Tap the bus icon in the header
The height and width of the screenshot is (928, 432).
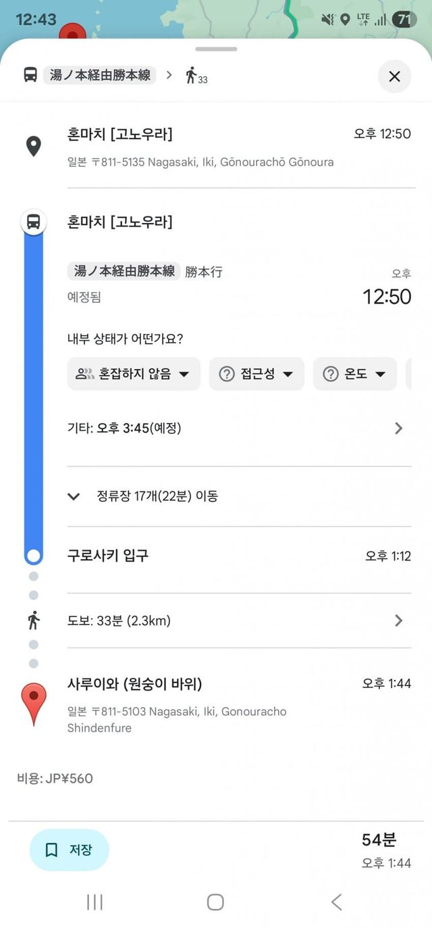30,75
